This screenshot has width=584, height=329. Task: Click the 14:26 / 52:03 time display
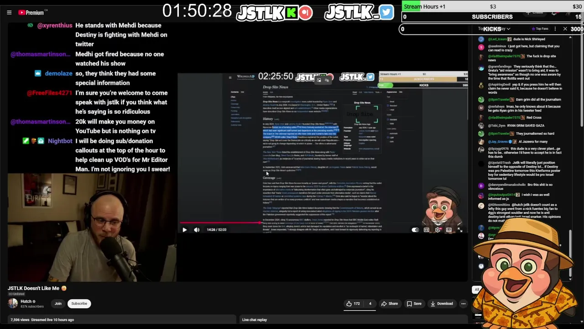point(216,230)
